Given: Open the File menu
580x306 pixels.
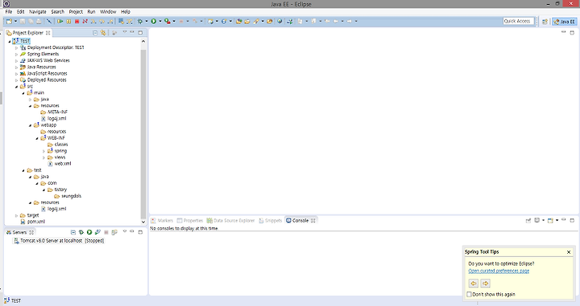Looking at the screenshot, I should [x=9, y=12].
